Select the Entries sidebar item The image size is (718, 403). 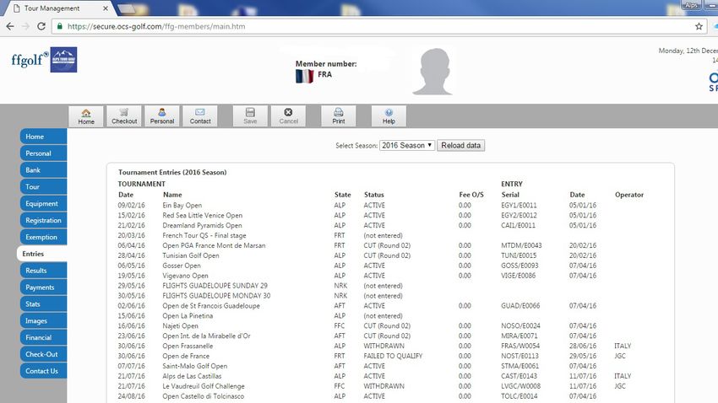[x=41, y=254]
